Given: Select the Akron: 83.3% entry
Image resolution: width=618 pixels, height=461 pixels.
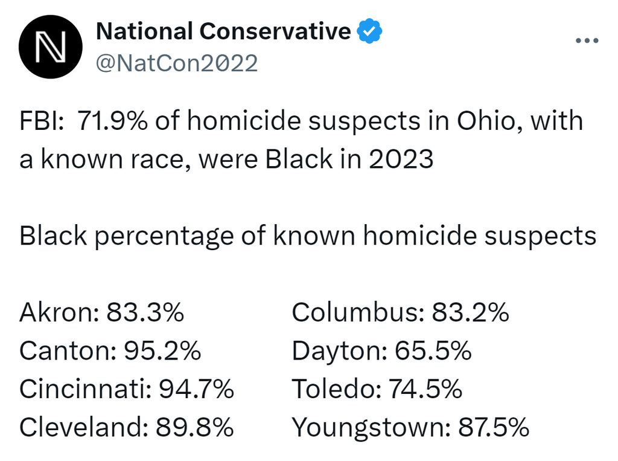Looking at the screenshot, I should click(x=101, y=312).
